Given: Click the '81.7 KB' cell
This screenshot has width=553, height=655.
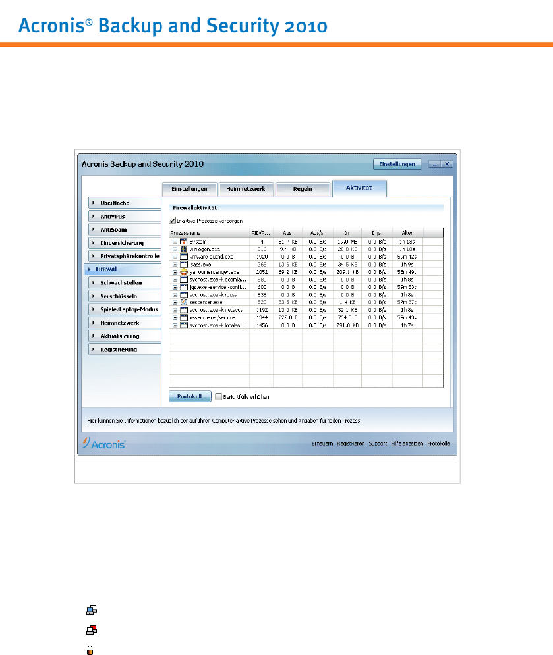Looking at the screenshot, I should 288,242.
